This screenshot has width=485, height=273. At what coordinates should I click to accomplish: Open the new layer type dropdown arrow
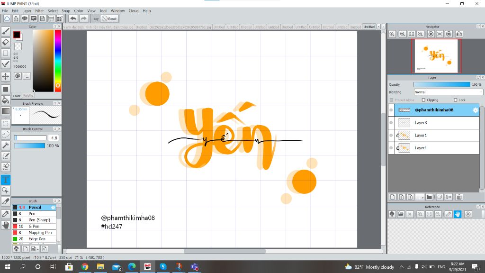(420, 197)
